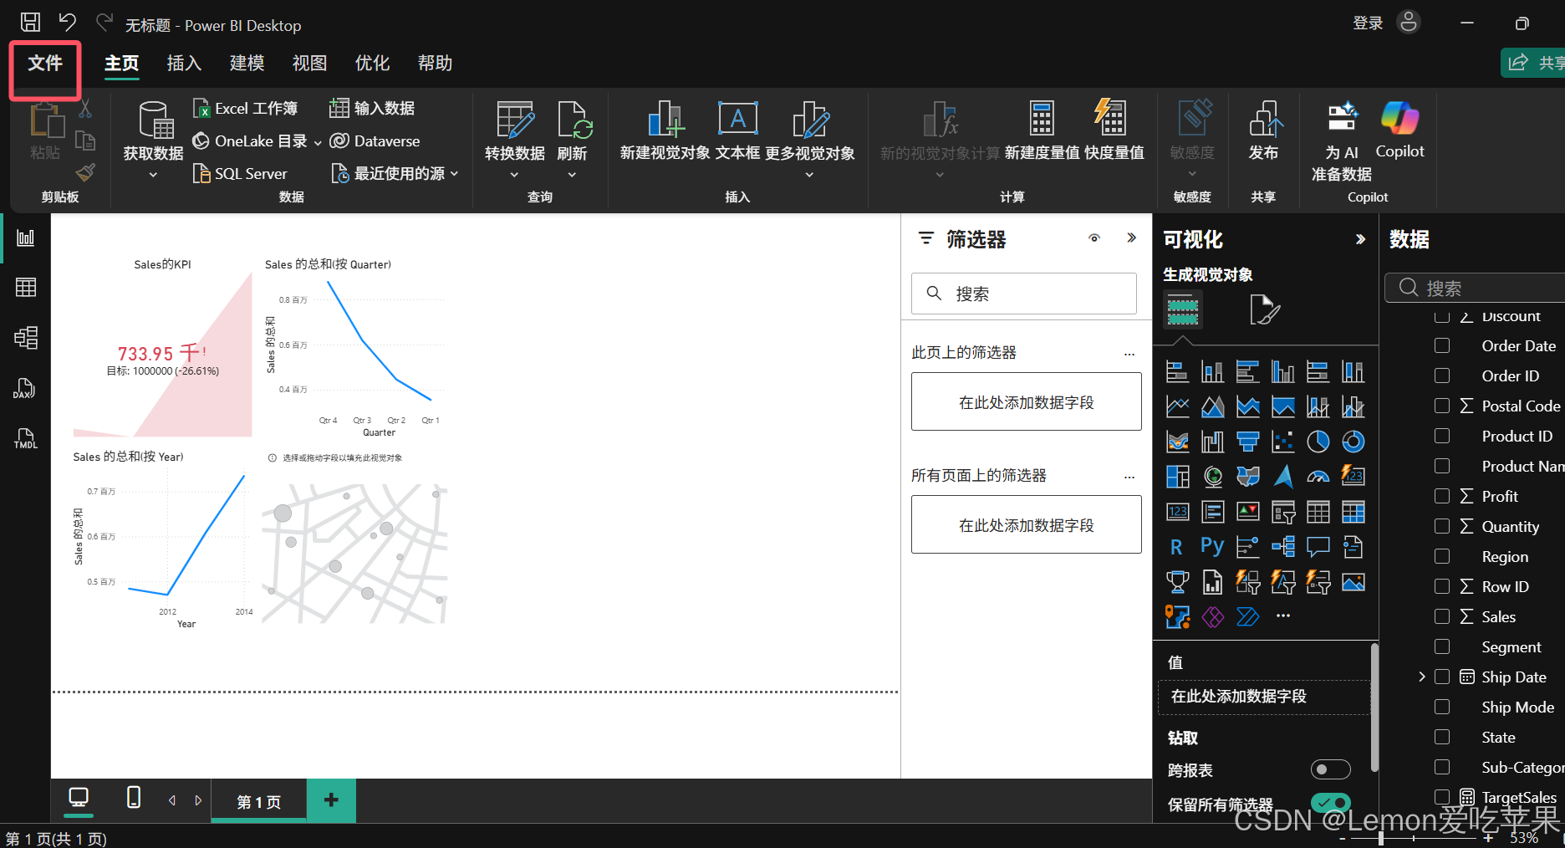Select the Python visual icon
Screen dimensions: 1565x848
[x=1212, y=547]
